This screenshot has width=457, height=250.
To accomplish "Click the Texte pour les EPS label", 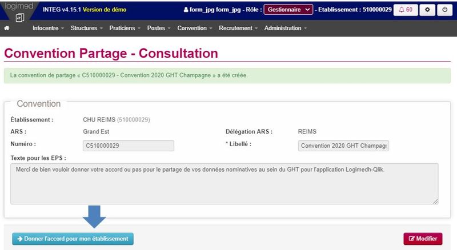I will [38, 158].
